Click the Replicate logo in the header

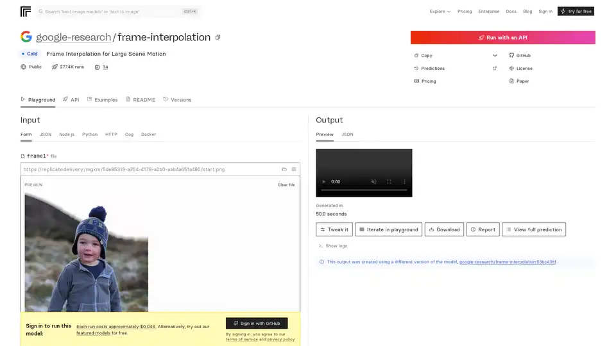pyautogui.click(x=26, y=12)
